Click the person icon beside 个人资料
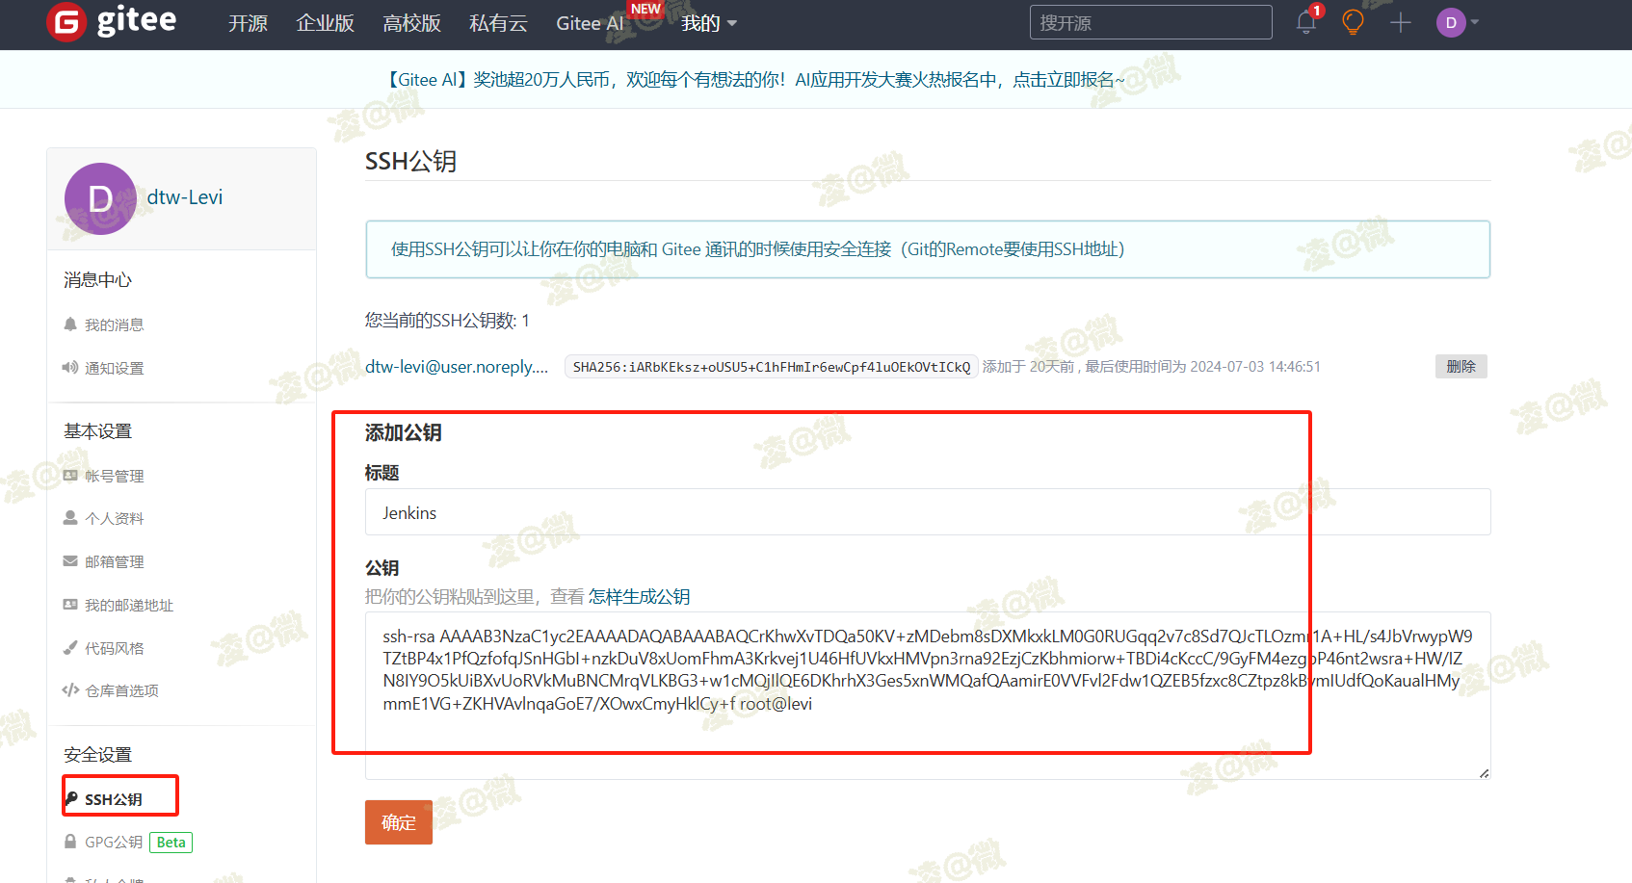Viewport: 1632px width, 883px height. point(70,518)
